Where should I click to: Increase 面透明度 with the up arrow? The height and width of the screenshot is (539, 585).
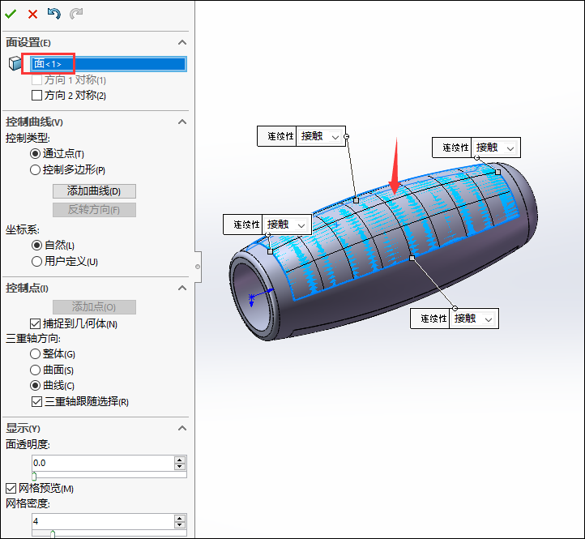coord(180,460)
